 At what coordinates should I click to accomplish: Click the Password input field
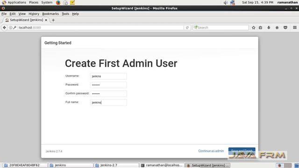pyautogui.click(x=108, y=85)
